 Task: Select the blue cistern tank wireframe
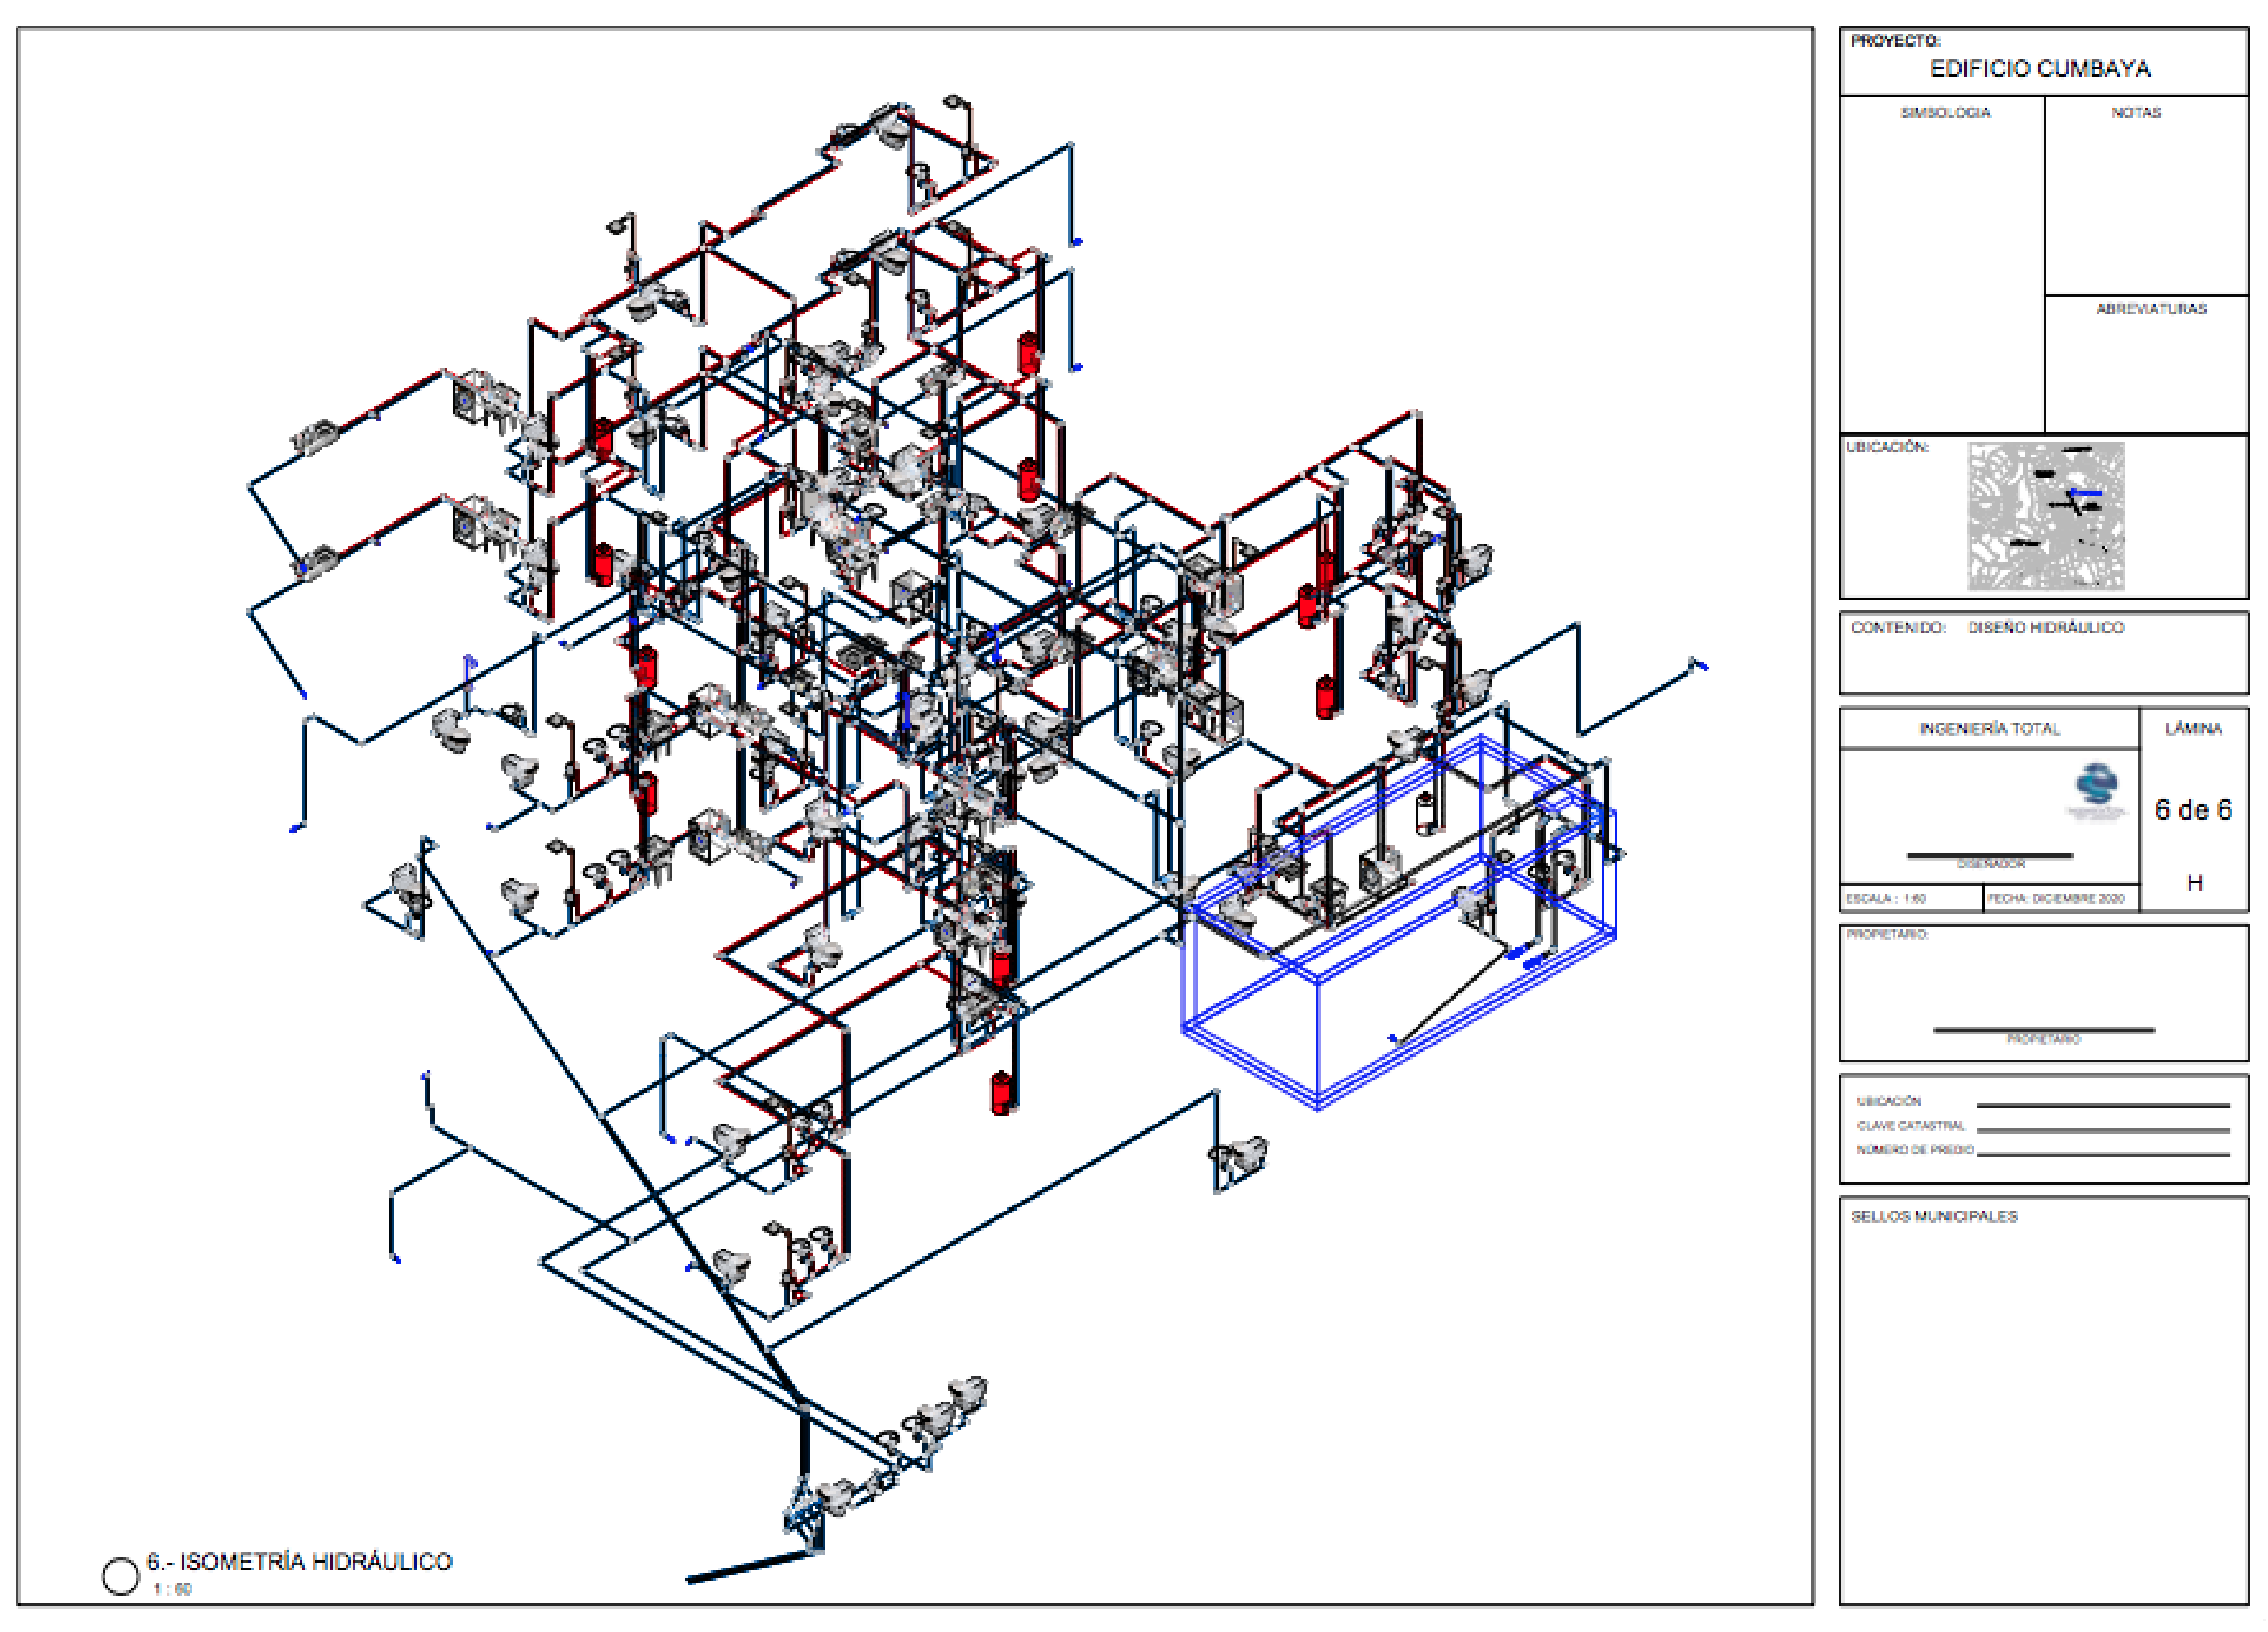point(1318,1040)
